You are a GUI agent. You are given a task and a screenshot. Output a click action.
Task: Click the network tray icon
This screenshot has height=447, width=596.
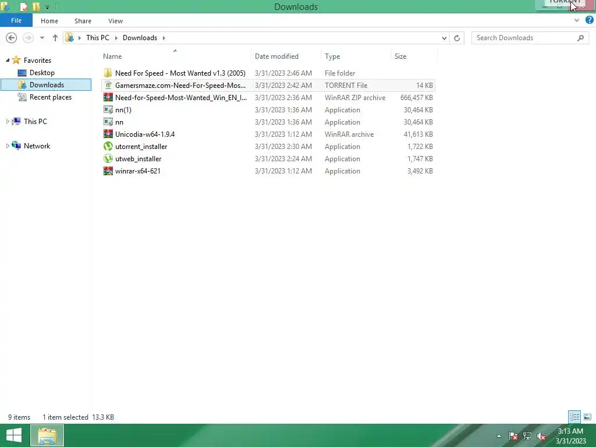(527, 436)
